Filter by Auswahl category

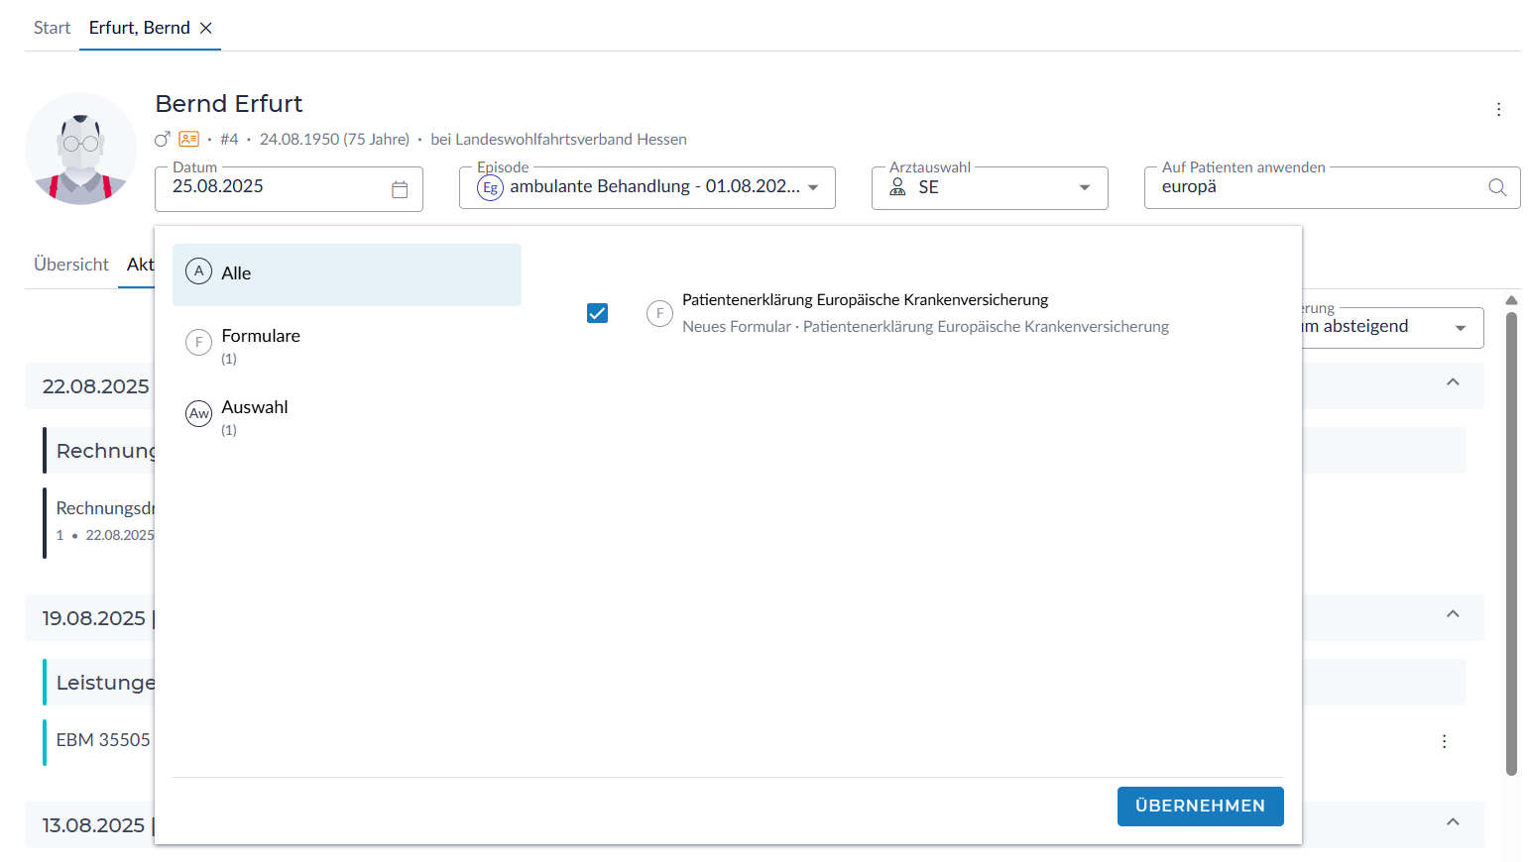pos(254,408)
